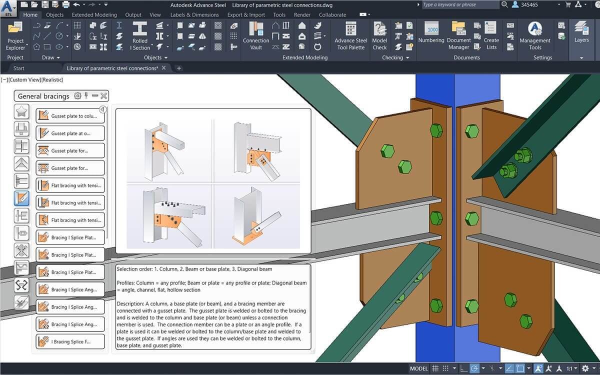Screen dimensions: 600x375
Task: Launch the Model Check tool
Action: (379, 36)
